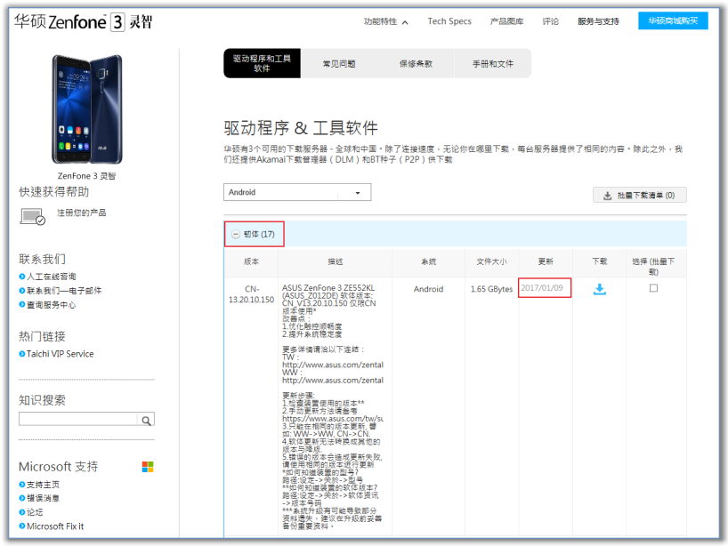Open the batch download list (0) button
The image size is (728, 546).
(639, 196)
